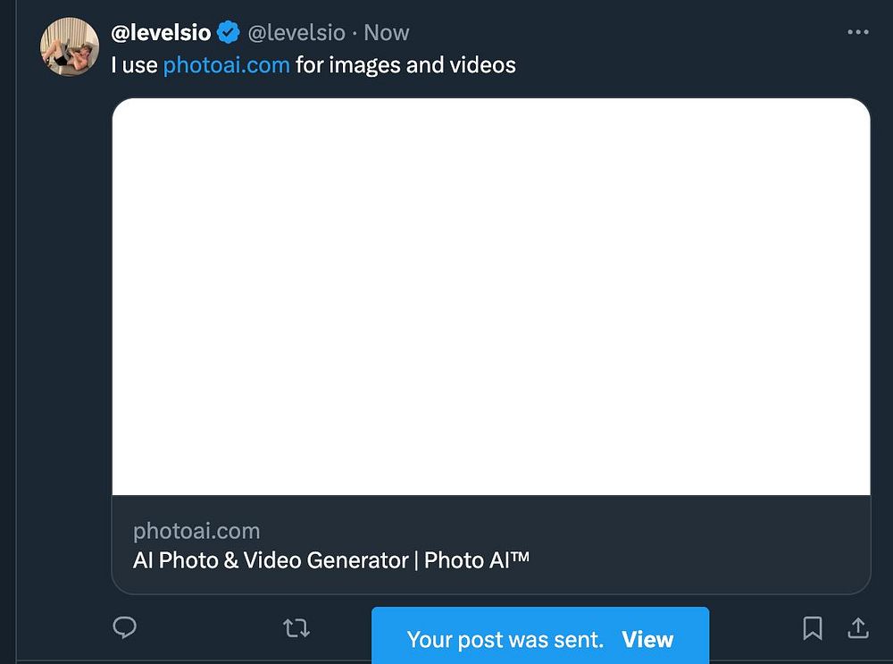
Task: Click the gray @levelsio handle
Action: pos(296,33)
